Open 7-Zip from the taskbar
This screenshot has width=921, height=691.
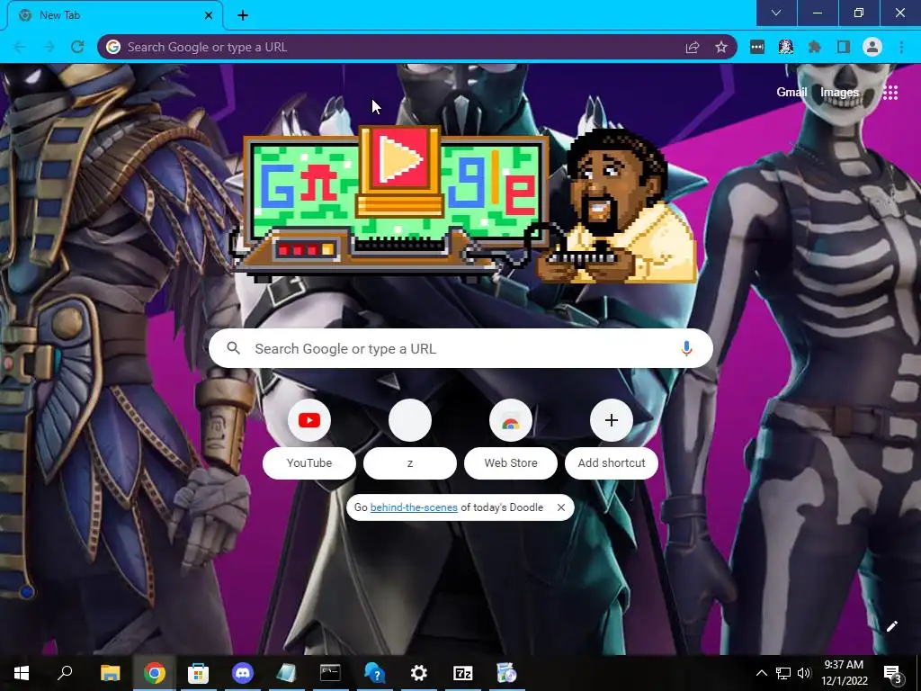(x=463, y=673)
